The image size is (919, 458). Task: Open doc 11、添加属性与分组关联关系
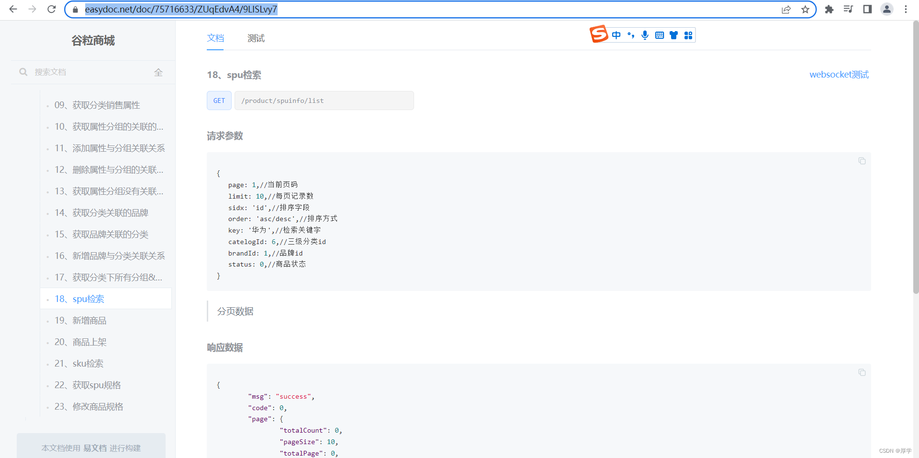point(110,148)
